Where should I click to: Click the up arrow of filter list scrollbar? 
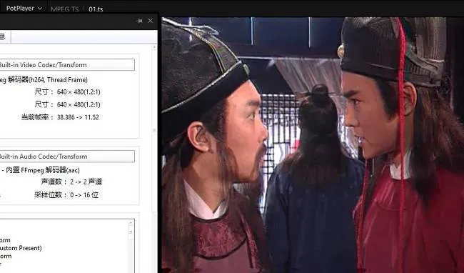pos(131,223)
